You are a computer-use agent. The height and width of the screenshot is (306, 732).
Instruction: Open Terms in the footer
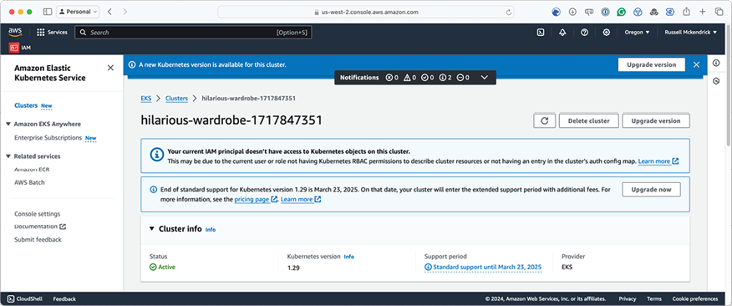(x=654, y=299)
